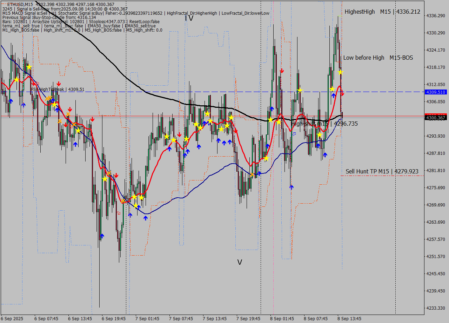Select the blue up arrow just above the 8 Sep 01:45 label
The height and width of the screenshot is (323, 449).
click(x=291, y=187)
